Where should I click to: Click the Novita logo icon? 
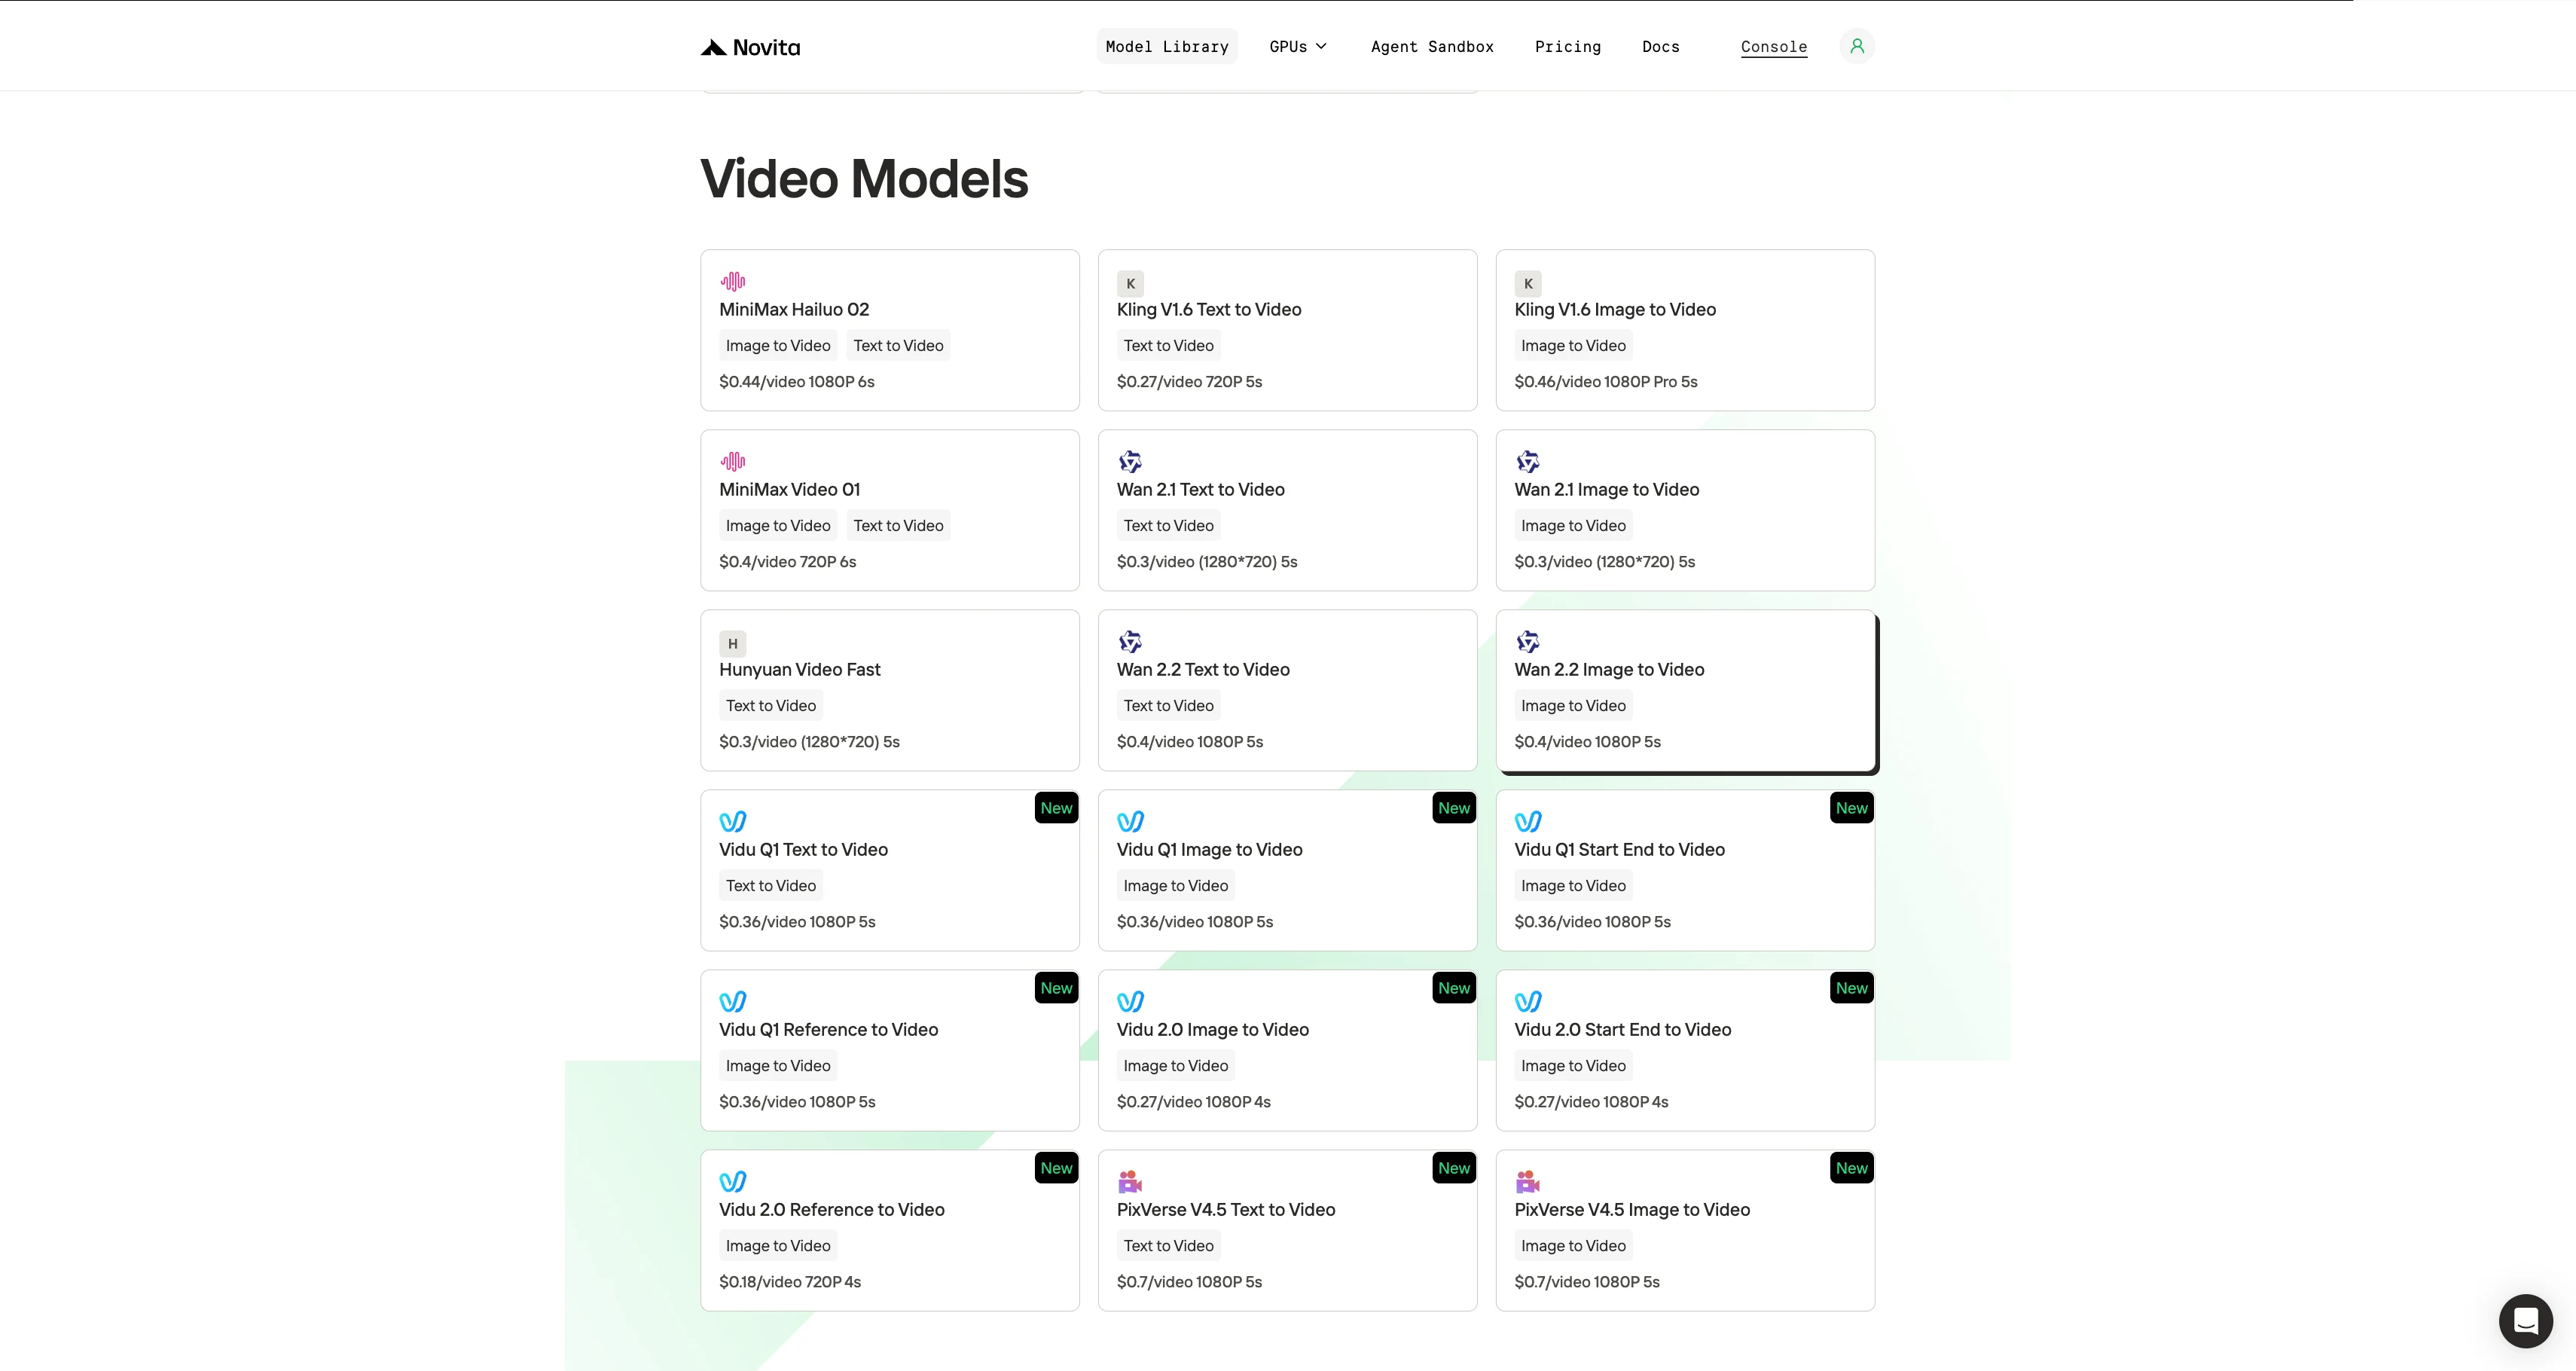(713, 47)
